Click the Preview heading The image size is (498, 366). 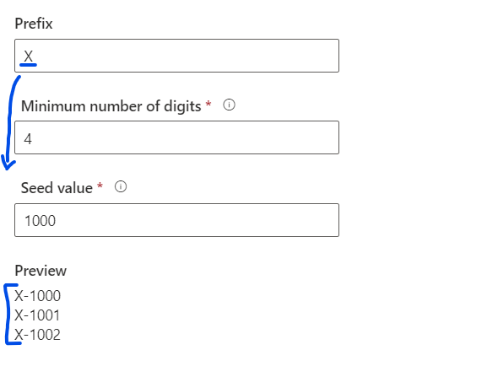[41, 271]
